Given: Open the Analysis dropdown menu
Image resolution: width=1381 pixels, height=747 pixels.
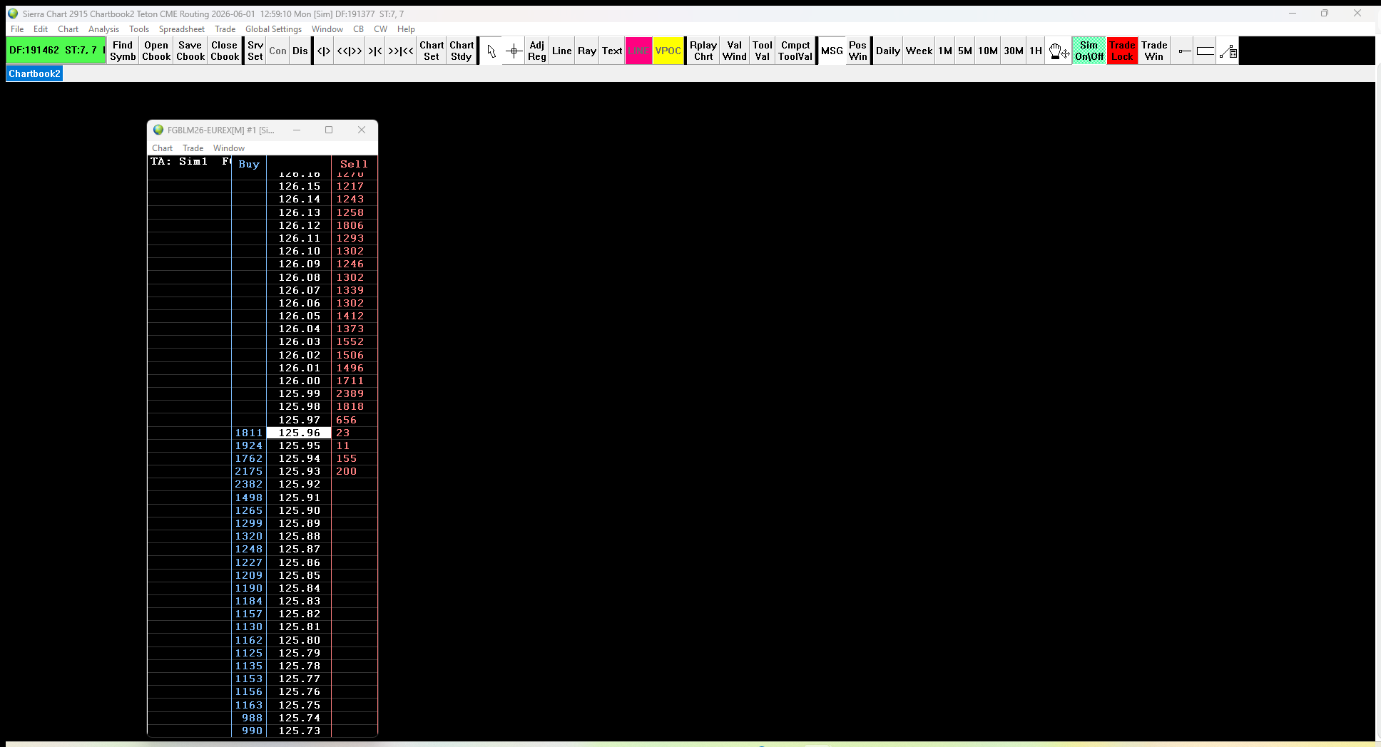Looking at the screenshot, I should 103,29.
